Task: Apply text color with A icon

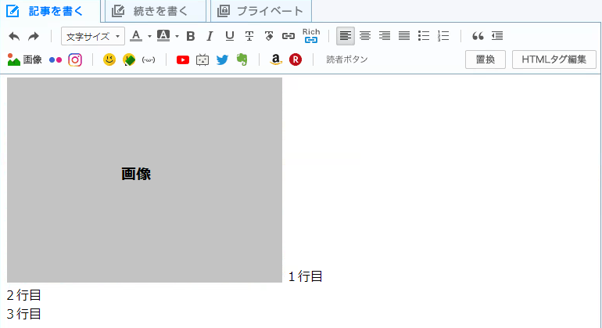Action: pos(136,36)
